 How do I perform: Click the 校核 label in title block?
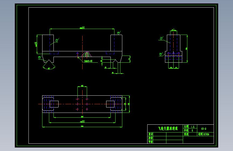(150, 138)
